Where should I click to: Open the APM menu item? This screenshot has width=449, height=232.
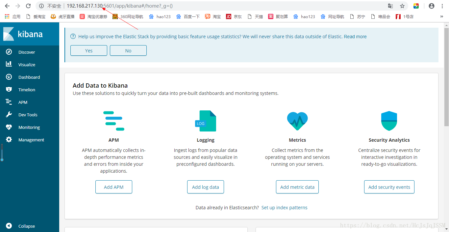[23, 102]
